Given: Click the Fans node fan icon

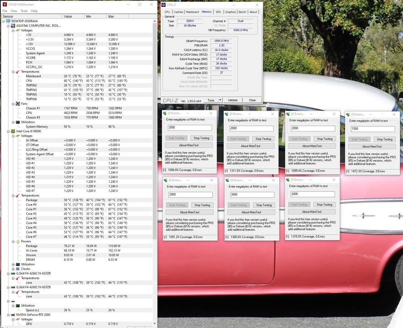Looking at the screenshot, I should click(18, 103).
